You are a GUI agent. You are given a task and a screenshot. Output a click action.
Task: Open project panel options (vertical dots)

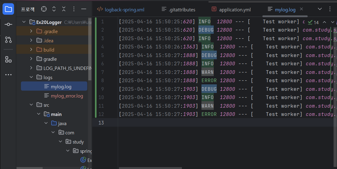coord(74,9)
